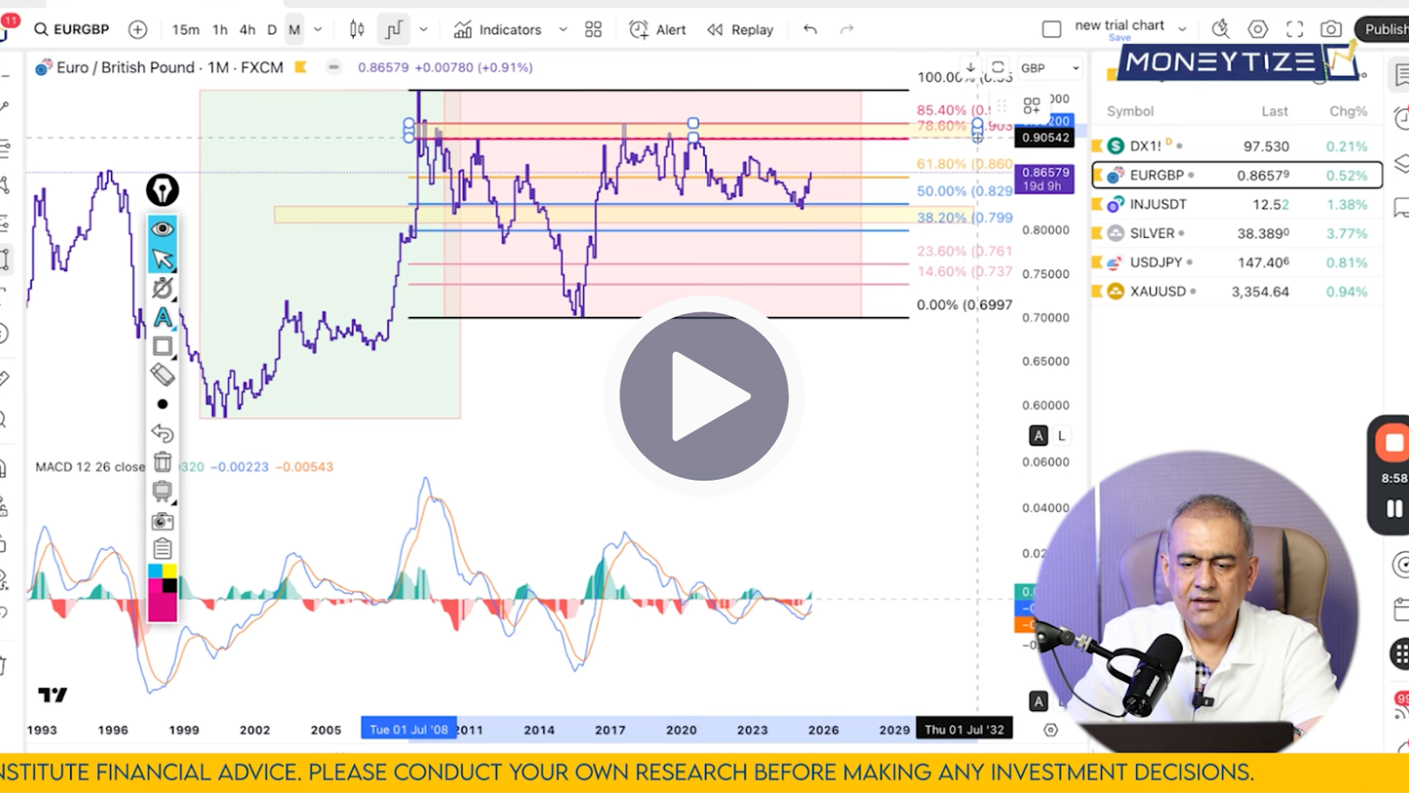Open the candlestick chart type icon
This screenshot has width=1409, height=793.
(357, 29)
